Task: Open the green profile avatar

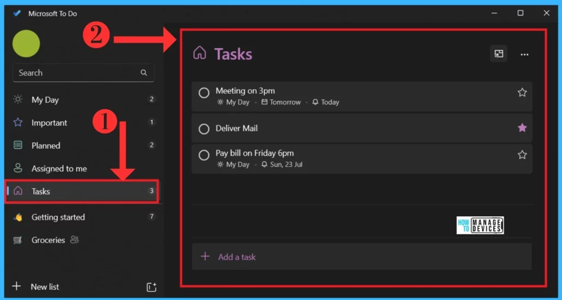Action: [x=26, y=44]
